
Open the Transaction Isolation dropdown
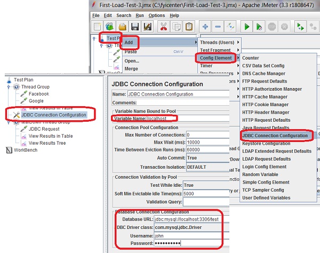208,167
